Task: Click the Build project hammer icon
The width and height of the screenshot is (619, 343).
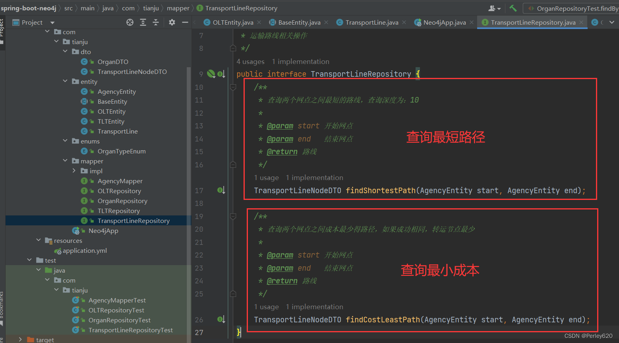Action: click(x=513, y=8)
